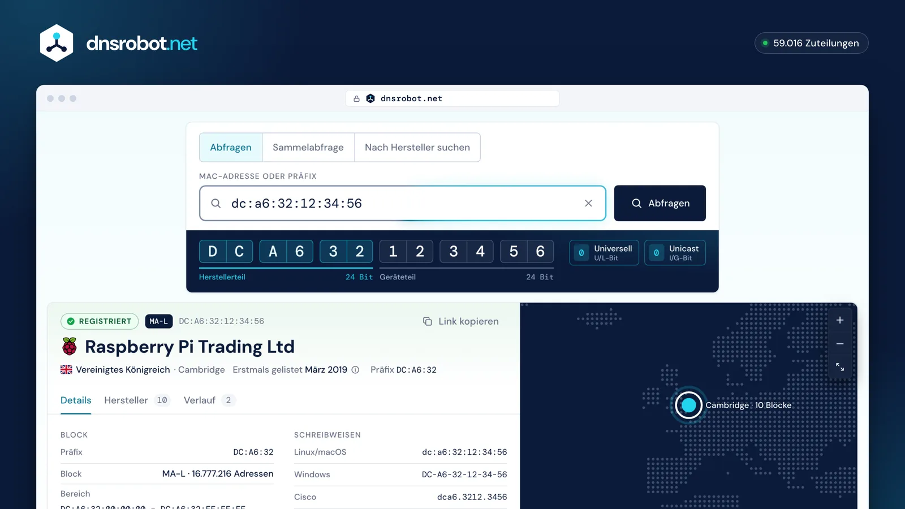This screenshot has height=509, width=905.
Task: Click the Link kopieren button
Action: [461, 321]
